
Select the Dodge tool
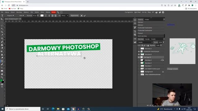coord(2,58)
